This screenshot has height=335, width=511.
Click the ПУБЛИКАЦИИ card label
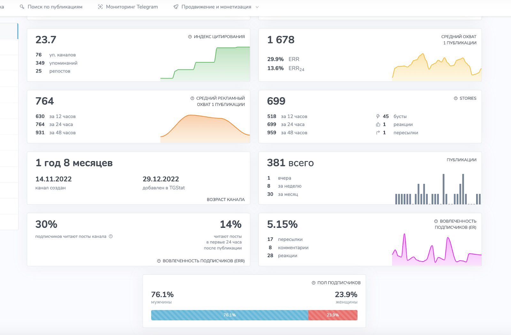click(x=461, y=160)
